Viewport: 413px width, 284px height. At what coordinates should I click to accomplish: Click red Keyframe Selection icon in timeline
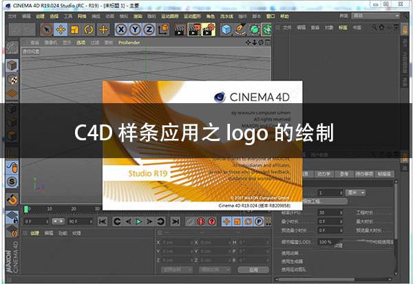click(201, 221)
